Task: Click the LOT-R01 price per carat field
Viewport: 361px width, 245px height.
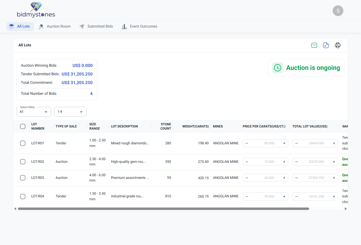Action: pos(266,143)
